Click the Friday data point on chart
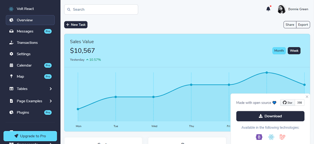This screenshot has height=144, width=314. [229, 85]
